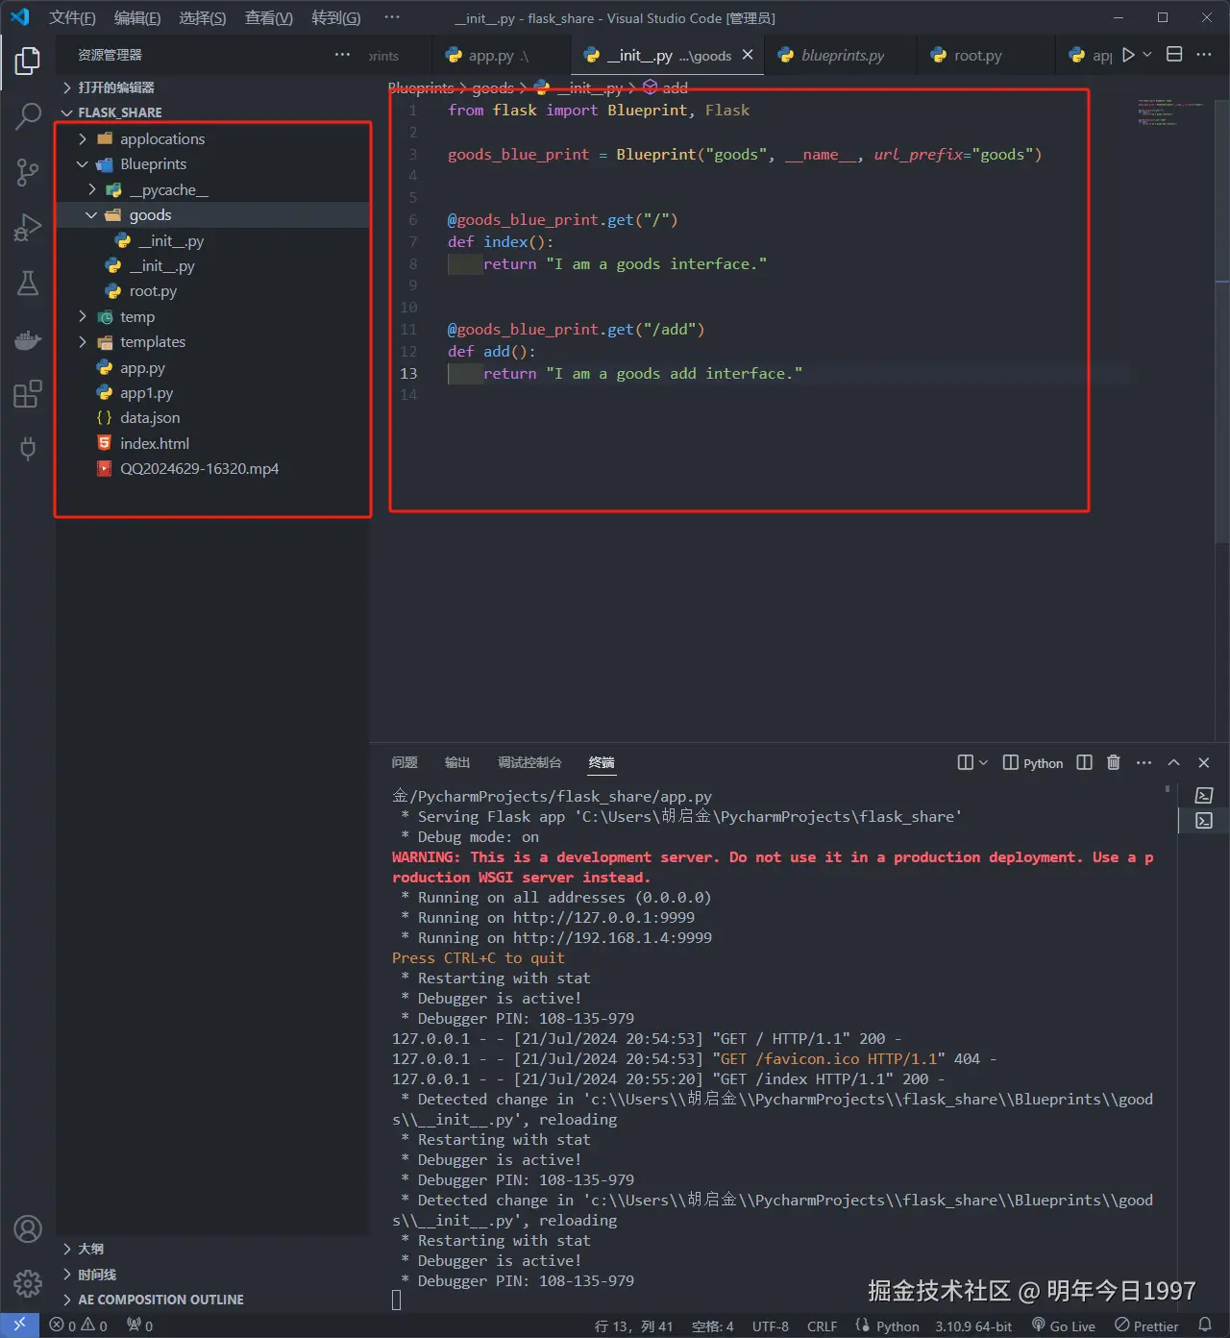The width and height of the screenshot is (1230, 1338).
Task: Split the terminal pane
Action: pos(1084,762)
